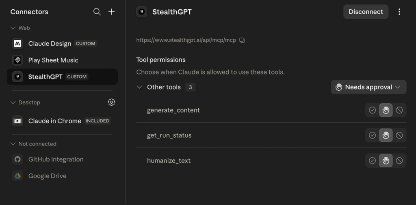Click the generate_content tool name
The width and height of the screenshot is (416, 205).
173,110
